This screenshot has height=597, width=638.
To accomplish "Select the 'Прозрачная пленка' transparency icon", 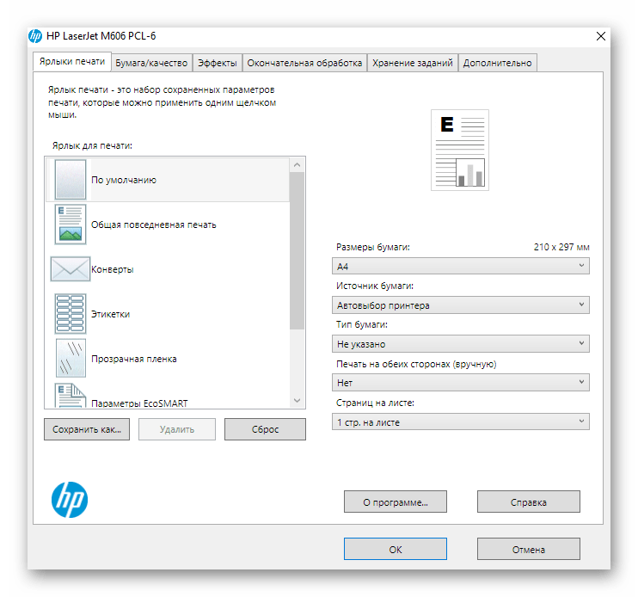I will tap(71, 358).
